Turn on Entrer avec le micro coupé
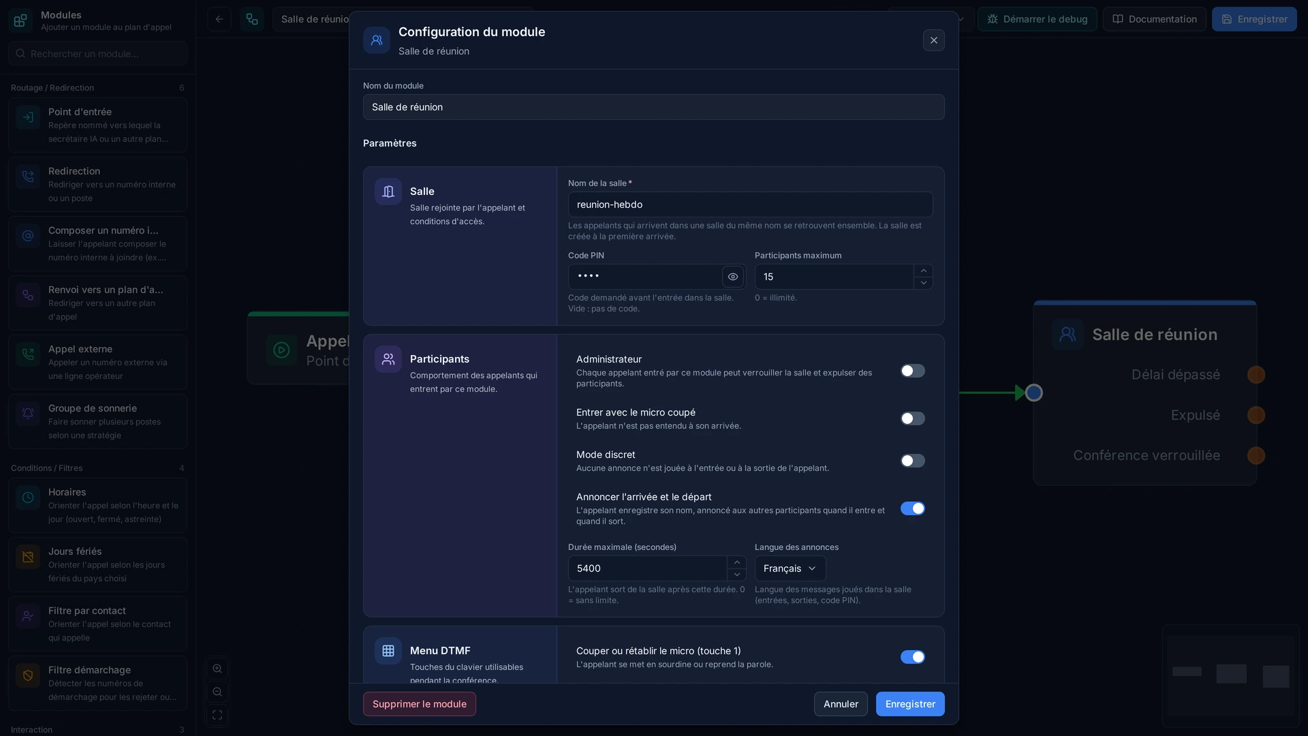Viewport: 1308px width, 736px height. coord(913,418)
